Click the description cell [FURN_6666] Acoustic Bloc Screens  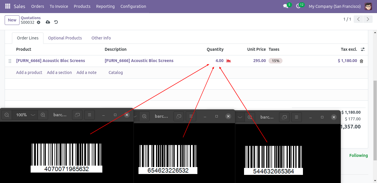139,61
